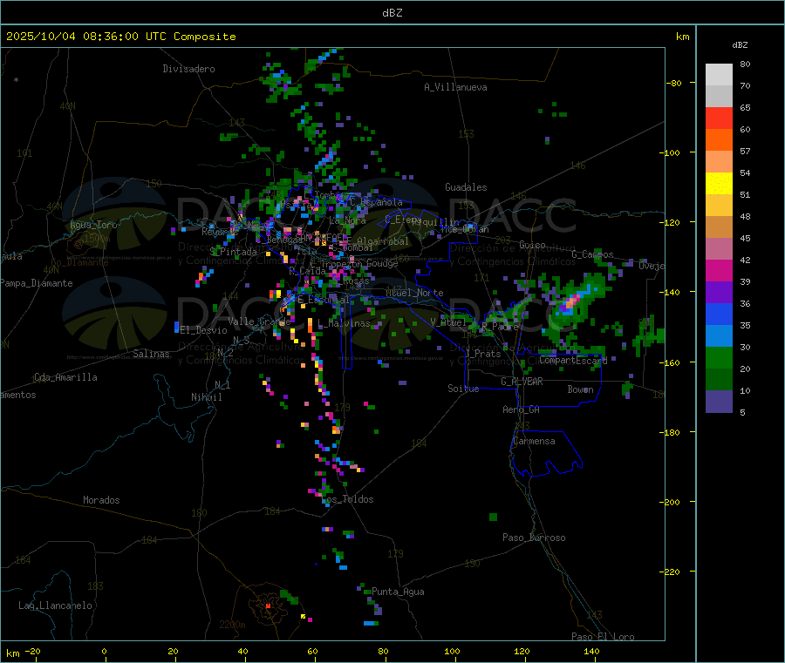Screen dimensions: 785x663
Task: Click the 2025/10/04 08:36:00 UTC Composite timestamp
Action: tap(120, 36)
